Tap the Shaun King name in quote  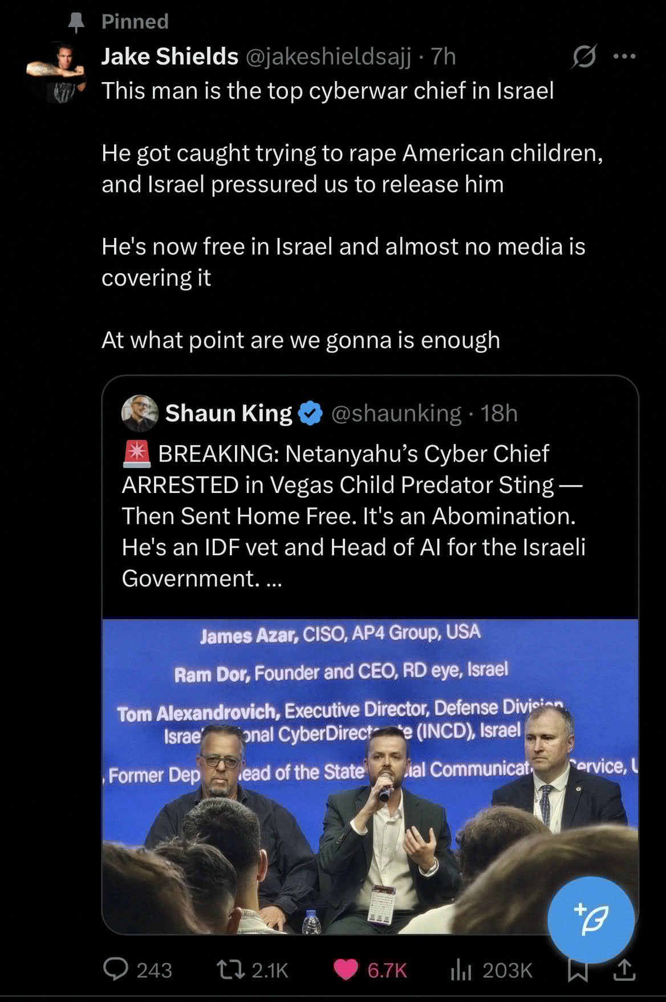[x=229, y=413]
